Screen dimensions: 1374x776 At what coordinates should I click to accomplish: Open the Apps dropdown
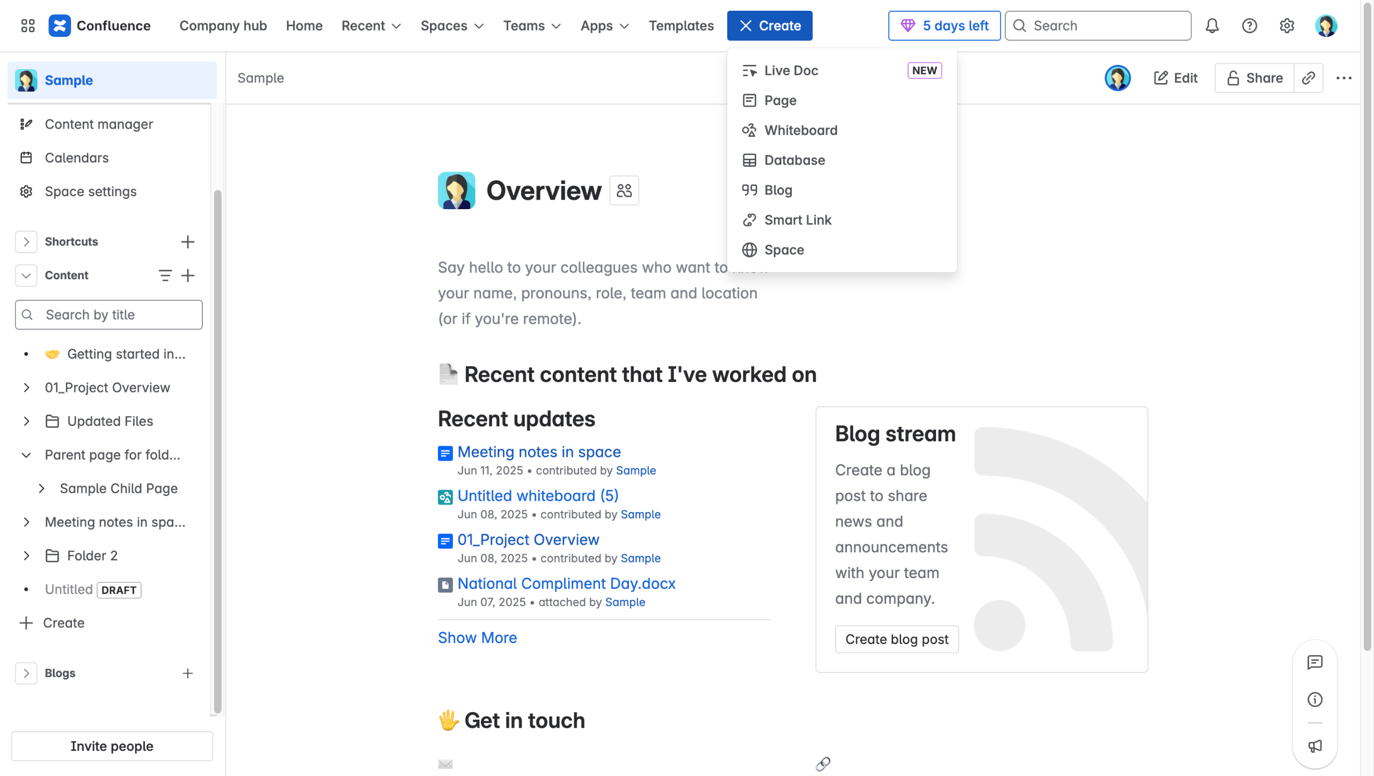point(605,26)
